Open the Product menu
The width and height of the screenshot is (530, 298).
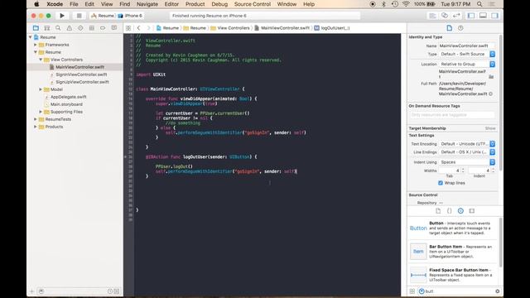click(195, 4)
